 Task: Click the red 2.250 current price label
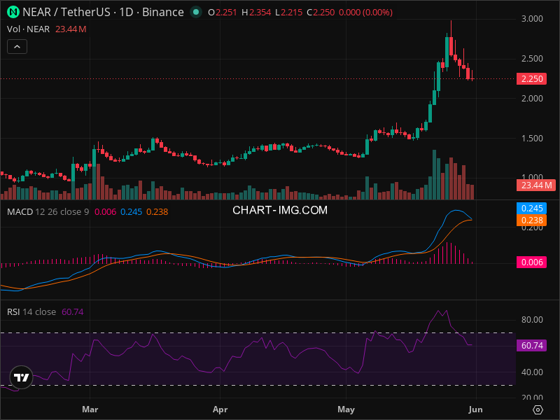(x=531, y=78)
